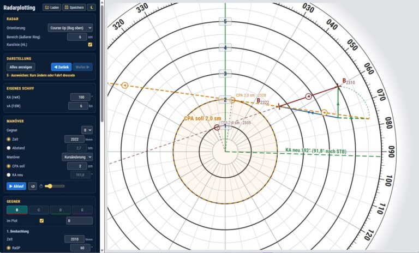Click the orange arrow marker at the plot's left edge
This screenshot has width=419, height=253.
[x=125, y=85]
